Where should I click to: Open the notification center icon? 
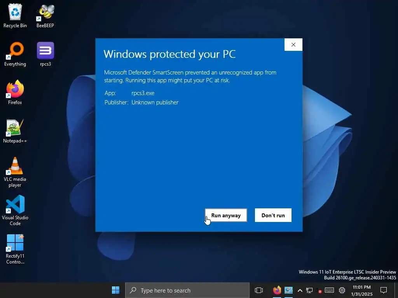[384, 290]
